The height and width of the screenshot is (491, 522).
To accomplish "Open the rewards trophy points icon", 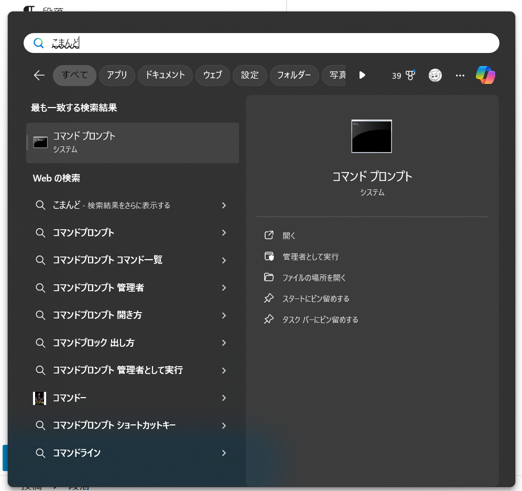I will click(404, 76).
